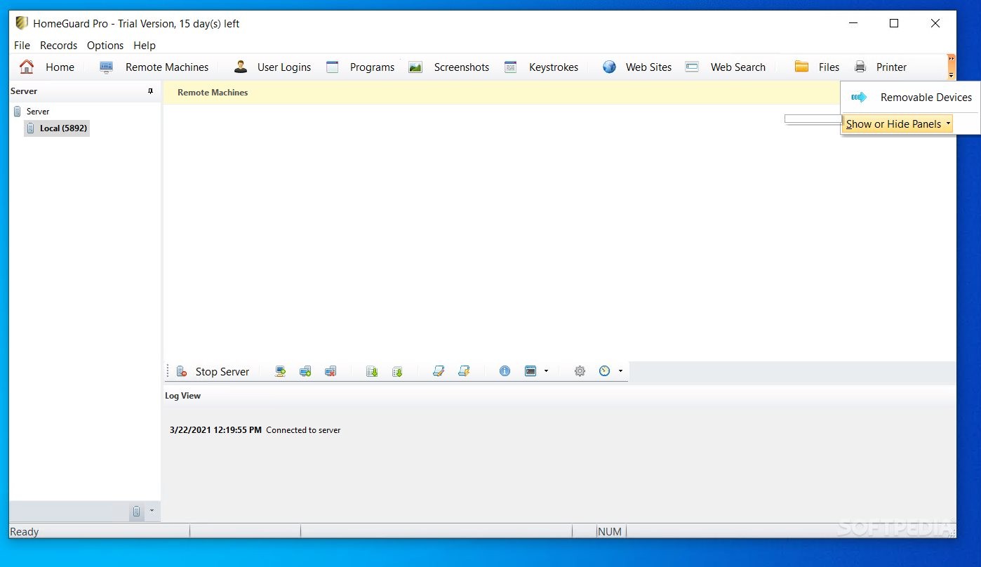The width and height of the screenshot is (981, 567).
Task: Expand the clock icon dropdown arrow
Action: [620, 372]
